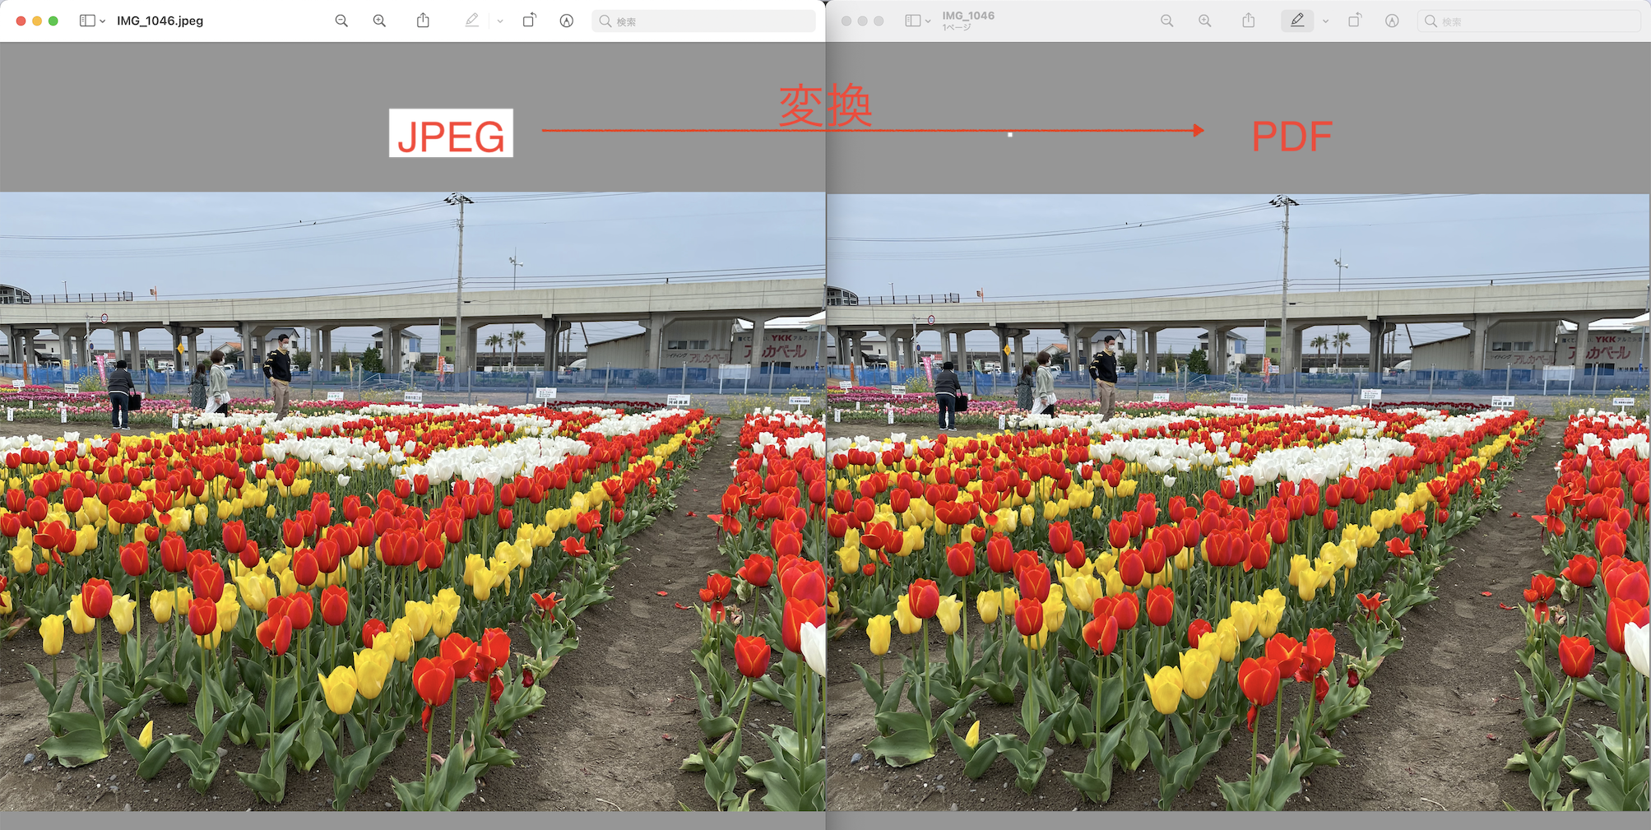Show Markup toolbar in the PDF window
This screenshot has height=830, width=1651.
click(1392, 21)
